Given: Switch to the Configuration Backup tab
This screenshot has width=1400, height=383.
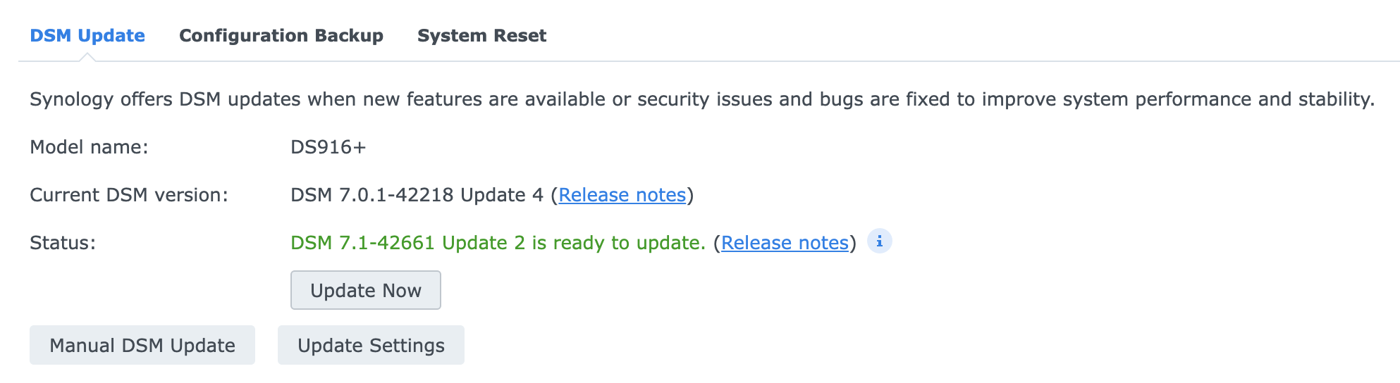Looking at the screenshot, I should pyautogui.click(x=281, y=35).
